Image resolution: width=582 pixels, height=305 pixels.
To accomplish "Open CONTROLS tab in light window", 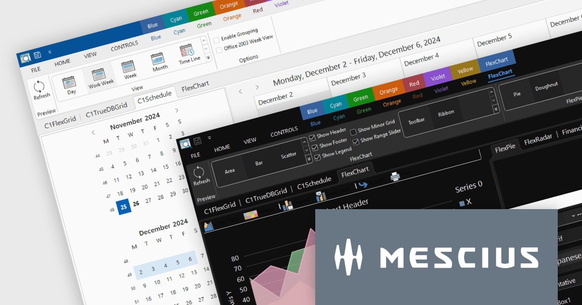I will tap(125, 47).
